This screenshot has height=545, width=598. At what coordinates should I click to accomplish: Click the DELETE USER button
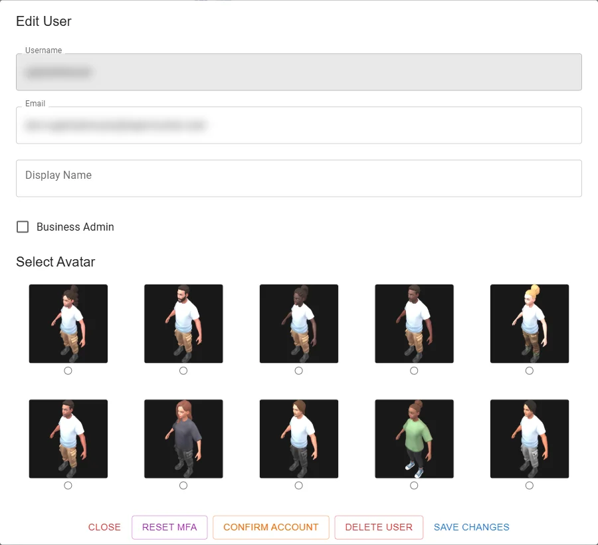point(379,527)
